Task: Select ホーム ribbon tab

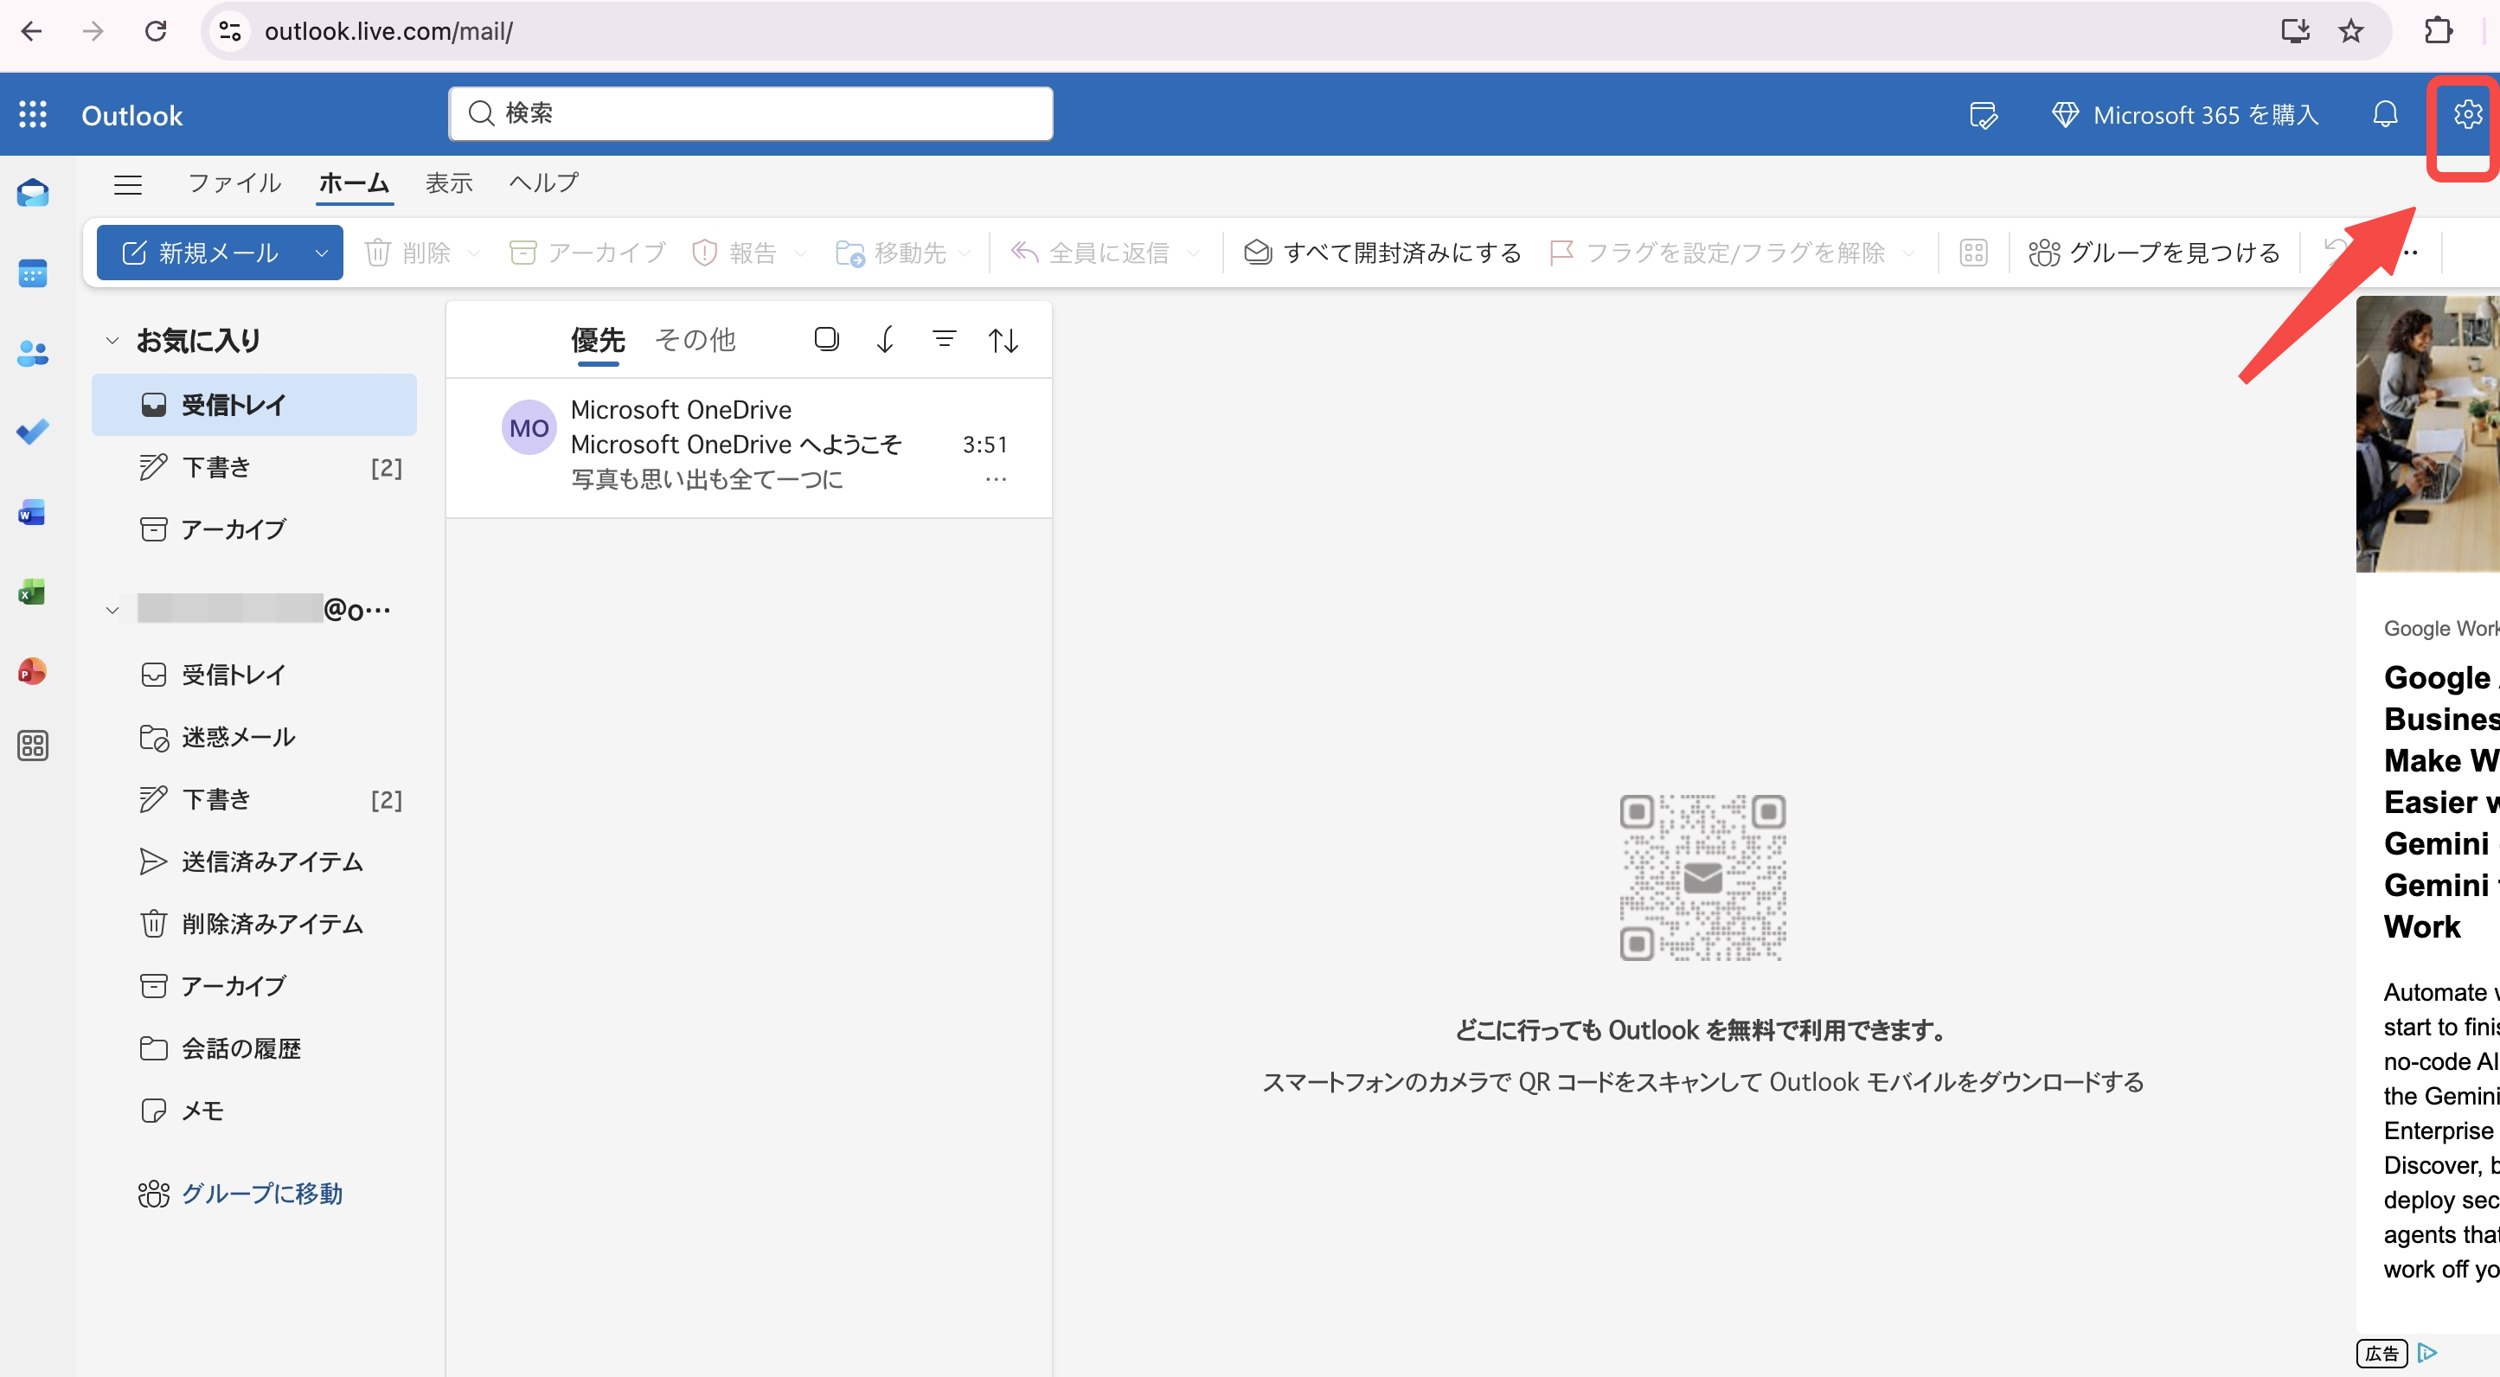Action: point(354,183)
